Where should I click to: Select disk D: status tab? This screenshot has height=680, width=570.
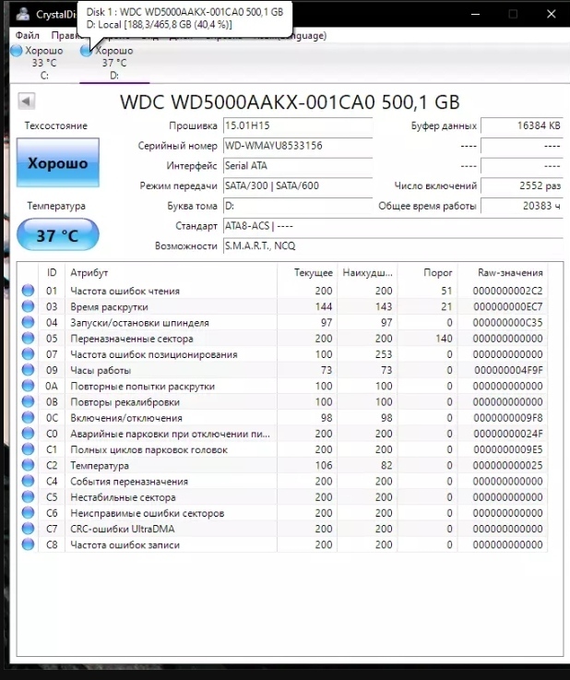(114, 63)
